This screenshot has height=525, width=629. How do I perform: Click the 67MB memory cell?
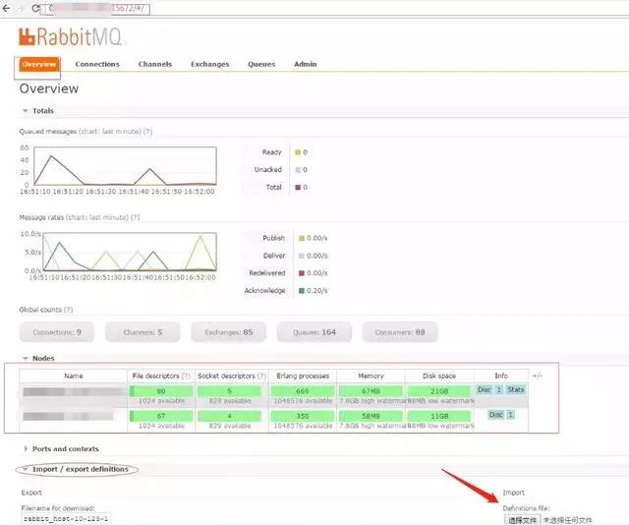pos(371,391)
